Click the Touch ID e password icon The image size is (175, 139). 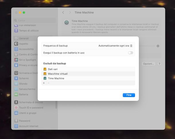(16, 108)
